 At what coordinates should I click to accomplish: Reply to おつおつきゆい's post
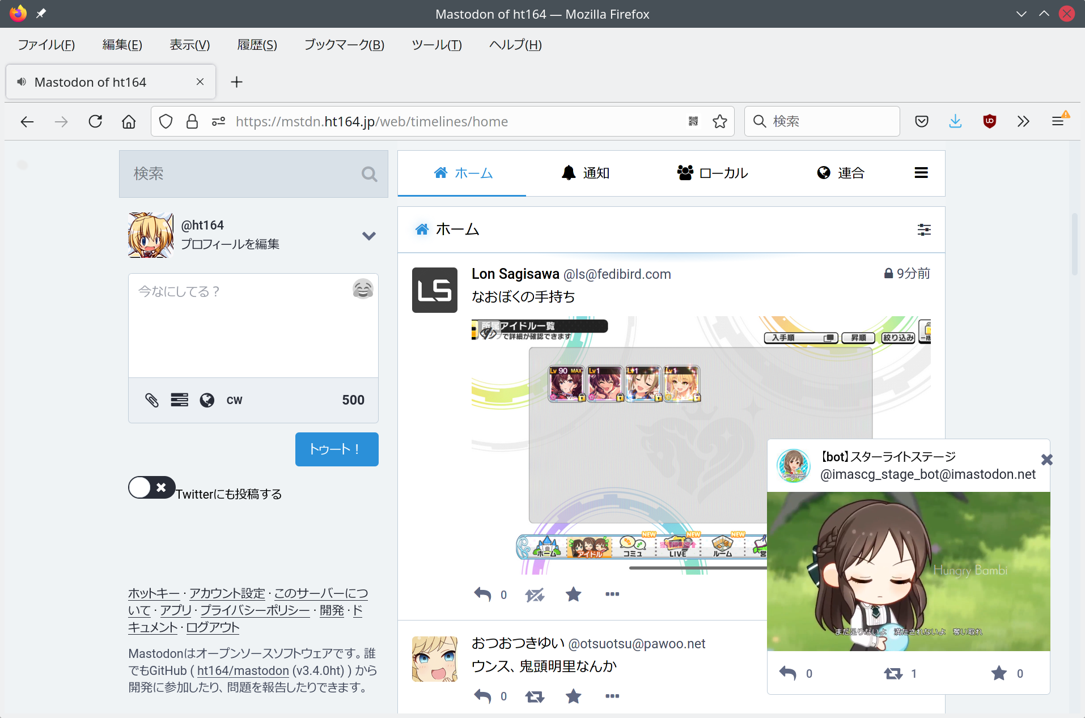pos(482,696)
